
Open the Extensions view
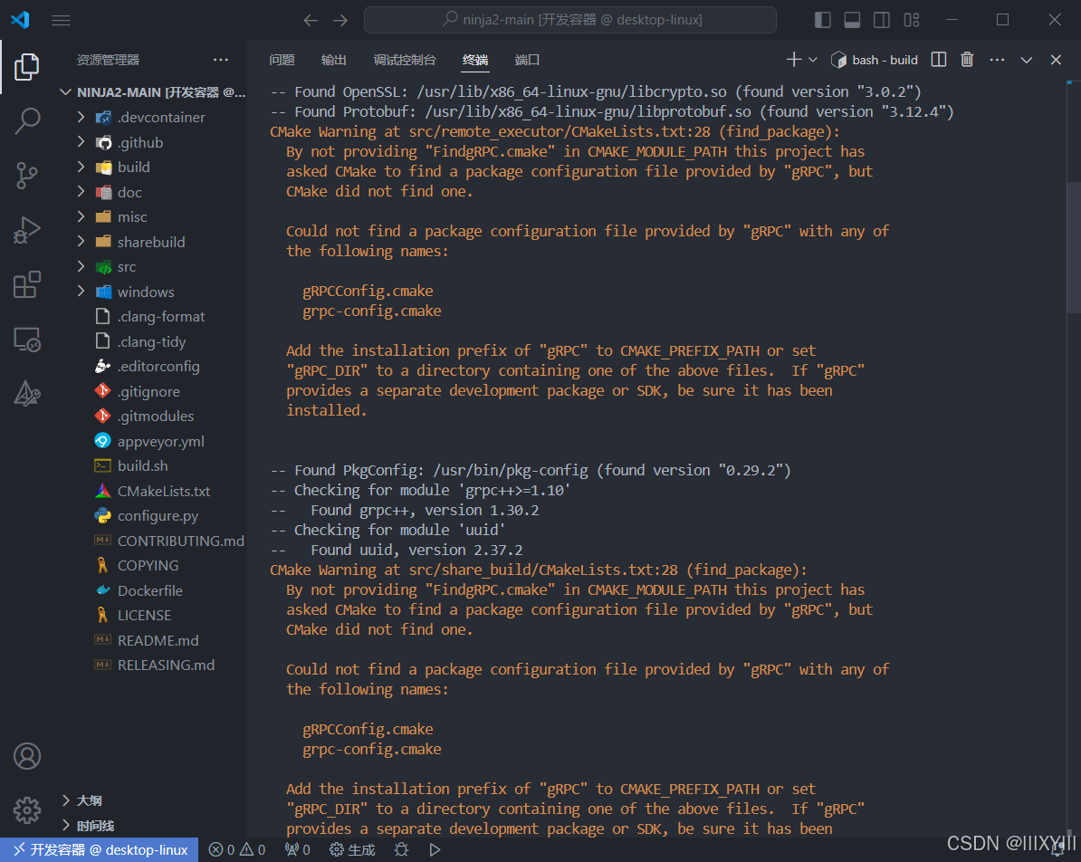(x=26, y=284)
